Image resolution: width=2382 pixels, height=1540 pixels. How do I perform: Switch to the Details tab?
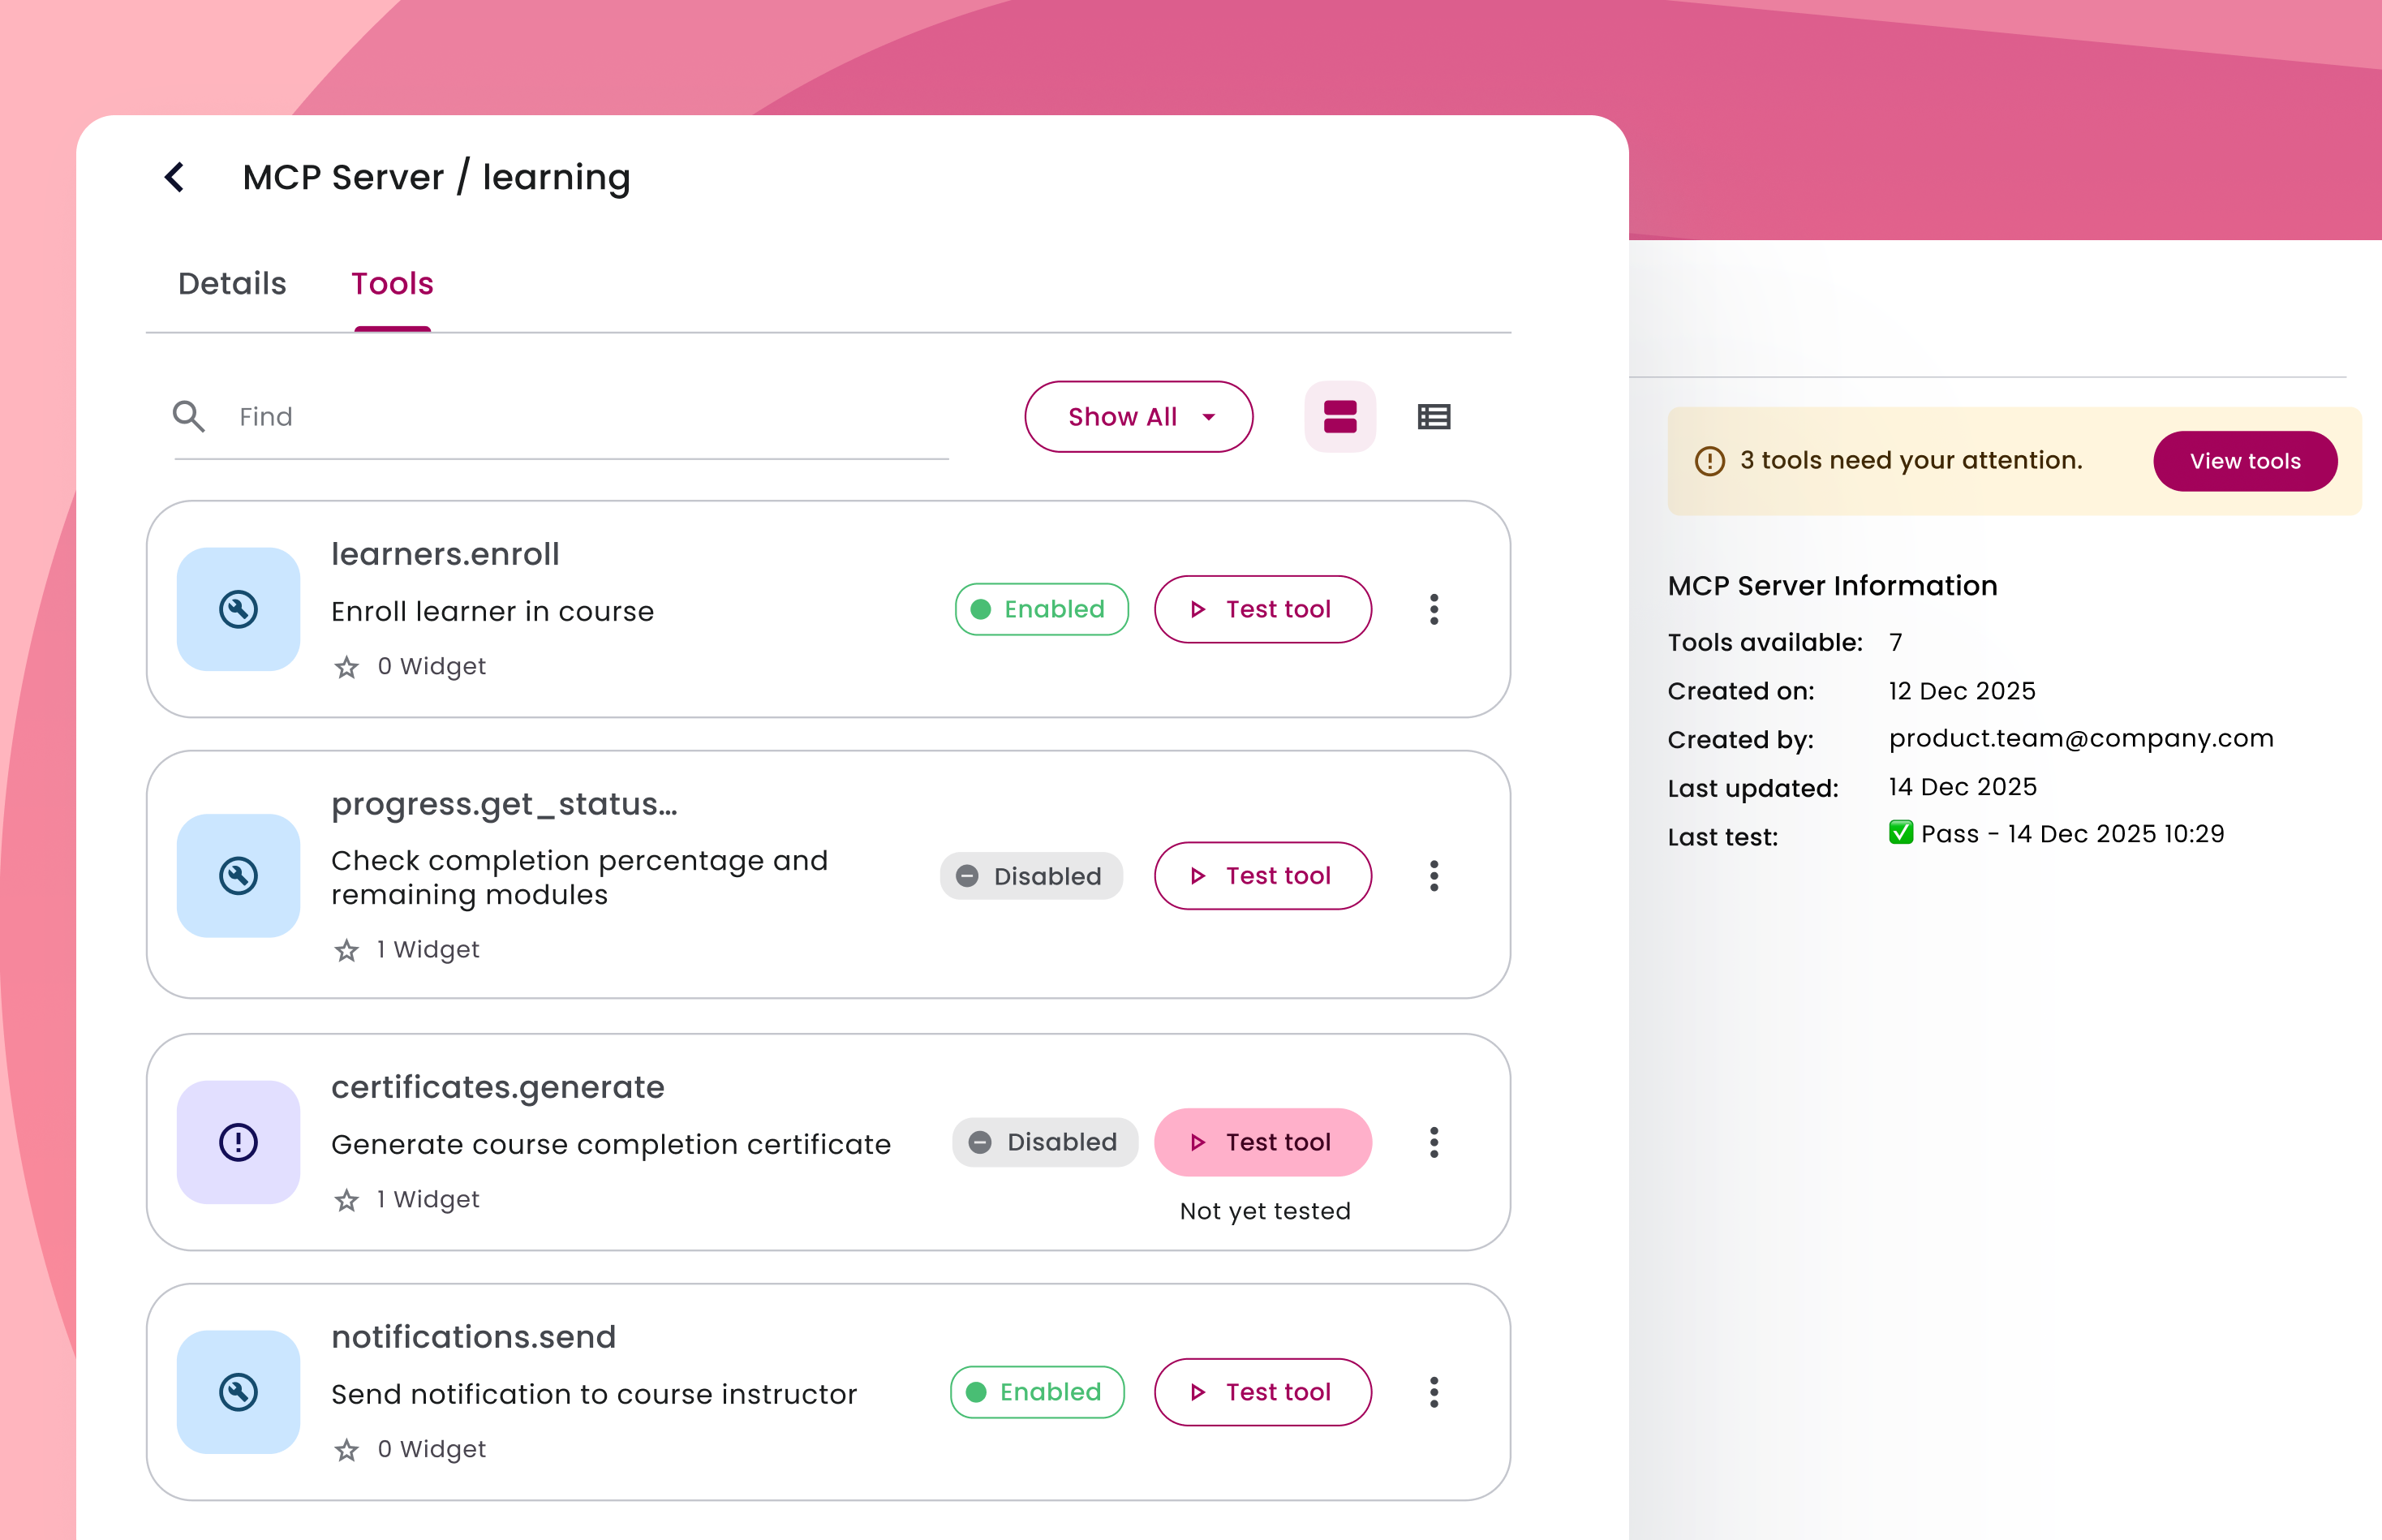(x=232, y=284)
